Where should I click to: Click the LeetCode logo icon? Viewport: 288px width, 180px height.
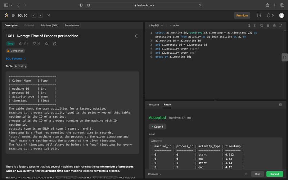(x=6, y=15)
